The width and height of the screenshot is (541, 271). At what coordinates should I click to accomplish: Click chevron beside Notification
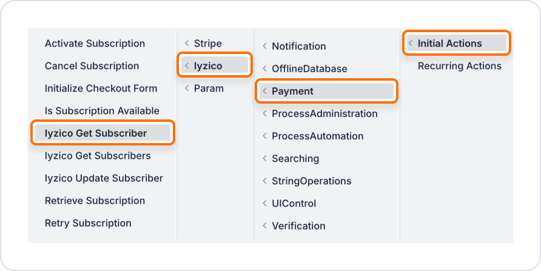[x=264, y=46]
